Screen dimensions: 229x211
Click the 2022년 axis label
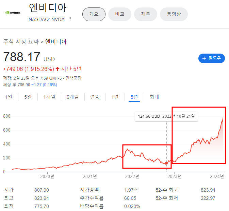[x=132, y=176]
